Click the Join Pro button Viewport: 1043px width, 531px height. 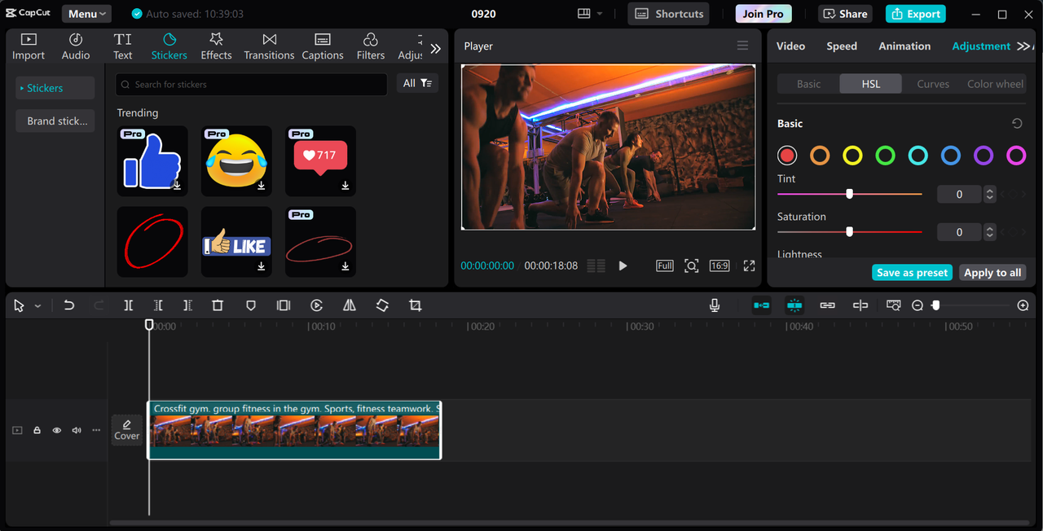tap(763, 14)
